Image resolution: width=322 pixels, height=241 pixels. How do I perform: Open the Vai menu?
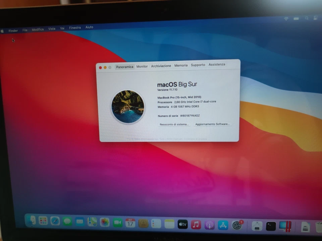pos(62,28)
